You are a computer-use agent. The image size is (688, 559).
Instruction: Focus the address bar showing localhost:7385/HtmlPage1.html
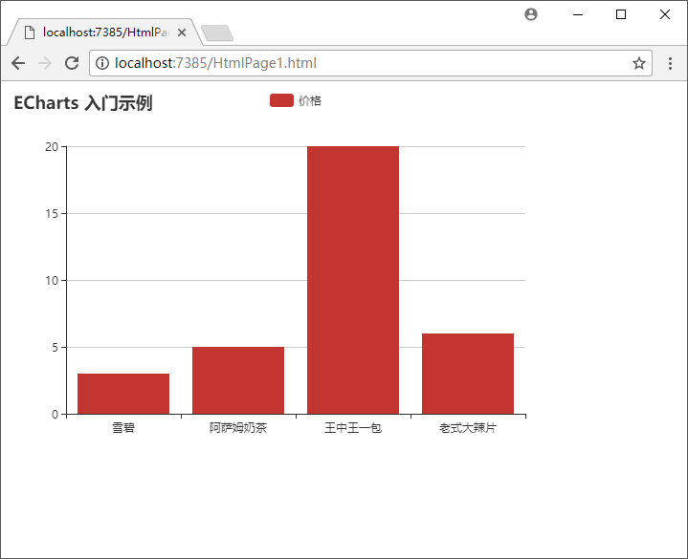pos(370,63)
